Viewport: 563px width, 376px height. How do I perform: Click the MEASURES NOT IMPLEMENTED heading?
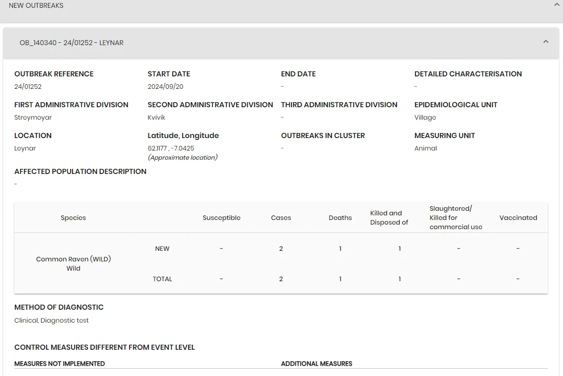coord(59,364)
